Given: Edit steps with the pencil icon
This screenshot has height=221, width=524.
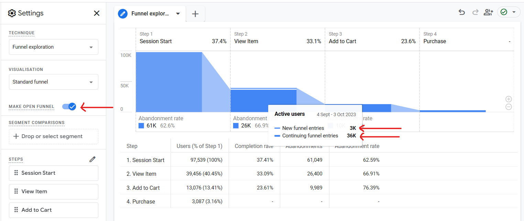Looking at the screenshot, I should (x=92, y=159).
